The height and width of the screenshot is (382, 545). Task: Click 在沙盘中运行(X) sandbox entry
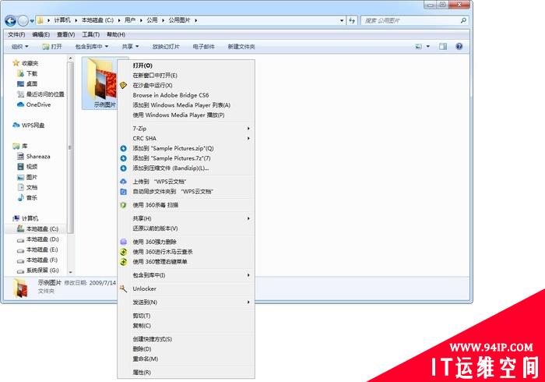186,85
